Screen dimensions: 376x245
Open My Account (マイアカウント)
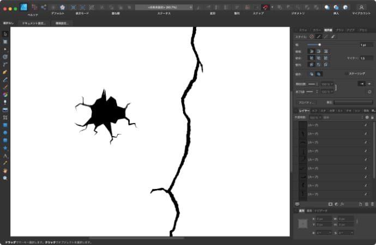click(361, 7)
